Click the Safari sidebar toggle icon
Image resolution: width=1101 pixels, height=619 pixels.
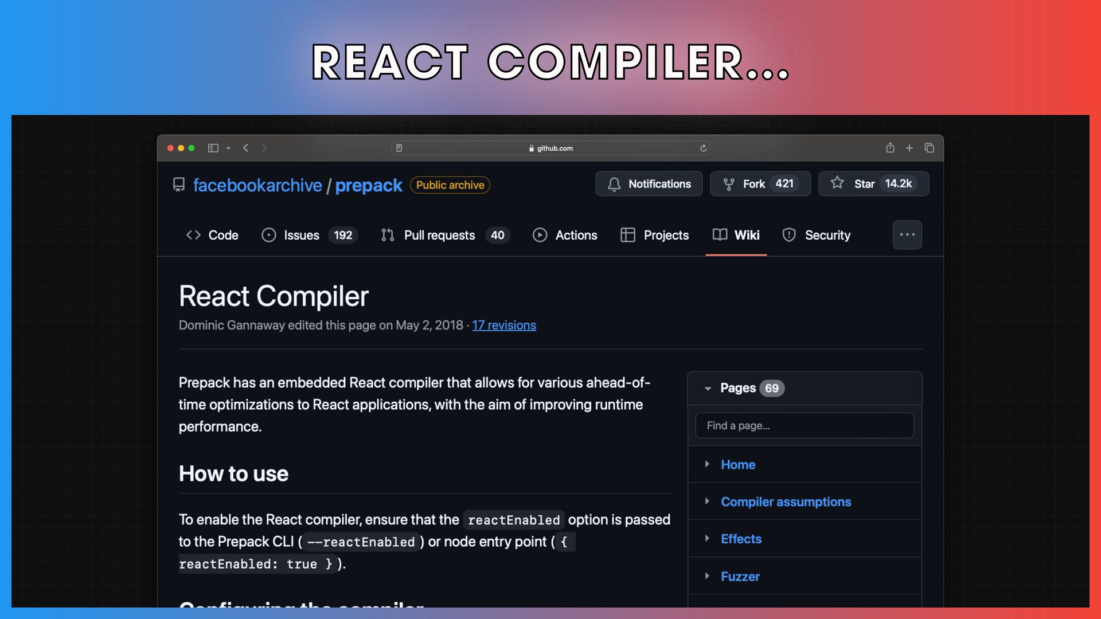[213, 148]
